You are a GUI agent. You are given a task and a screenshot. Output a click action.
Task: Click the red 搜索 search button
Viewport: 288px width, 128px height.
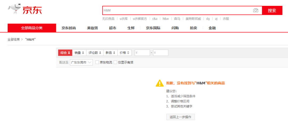click(x=272, y=10)
